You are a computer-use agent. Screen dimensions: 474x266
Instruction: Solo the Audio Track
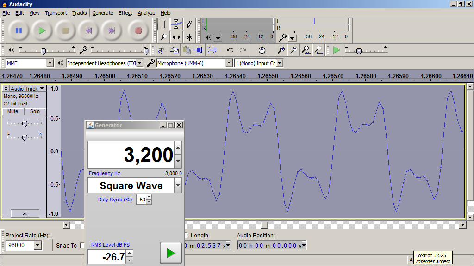(35, 111)
